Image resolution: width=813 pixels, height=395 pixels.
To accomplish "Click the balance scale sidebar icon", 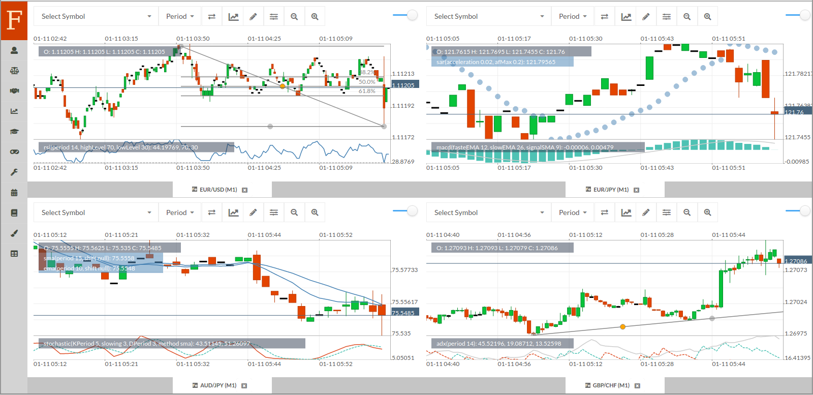I will point(14,71).
